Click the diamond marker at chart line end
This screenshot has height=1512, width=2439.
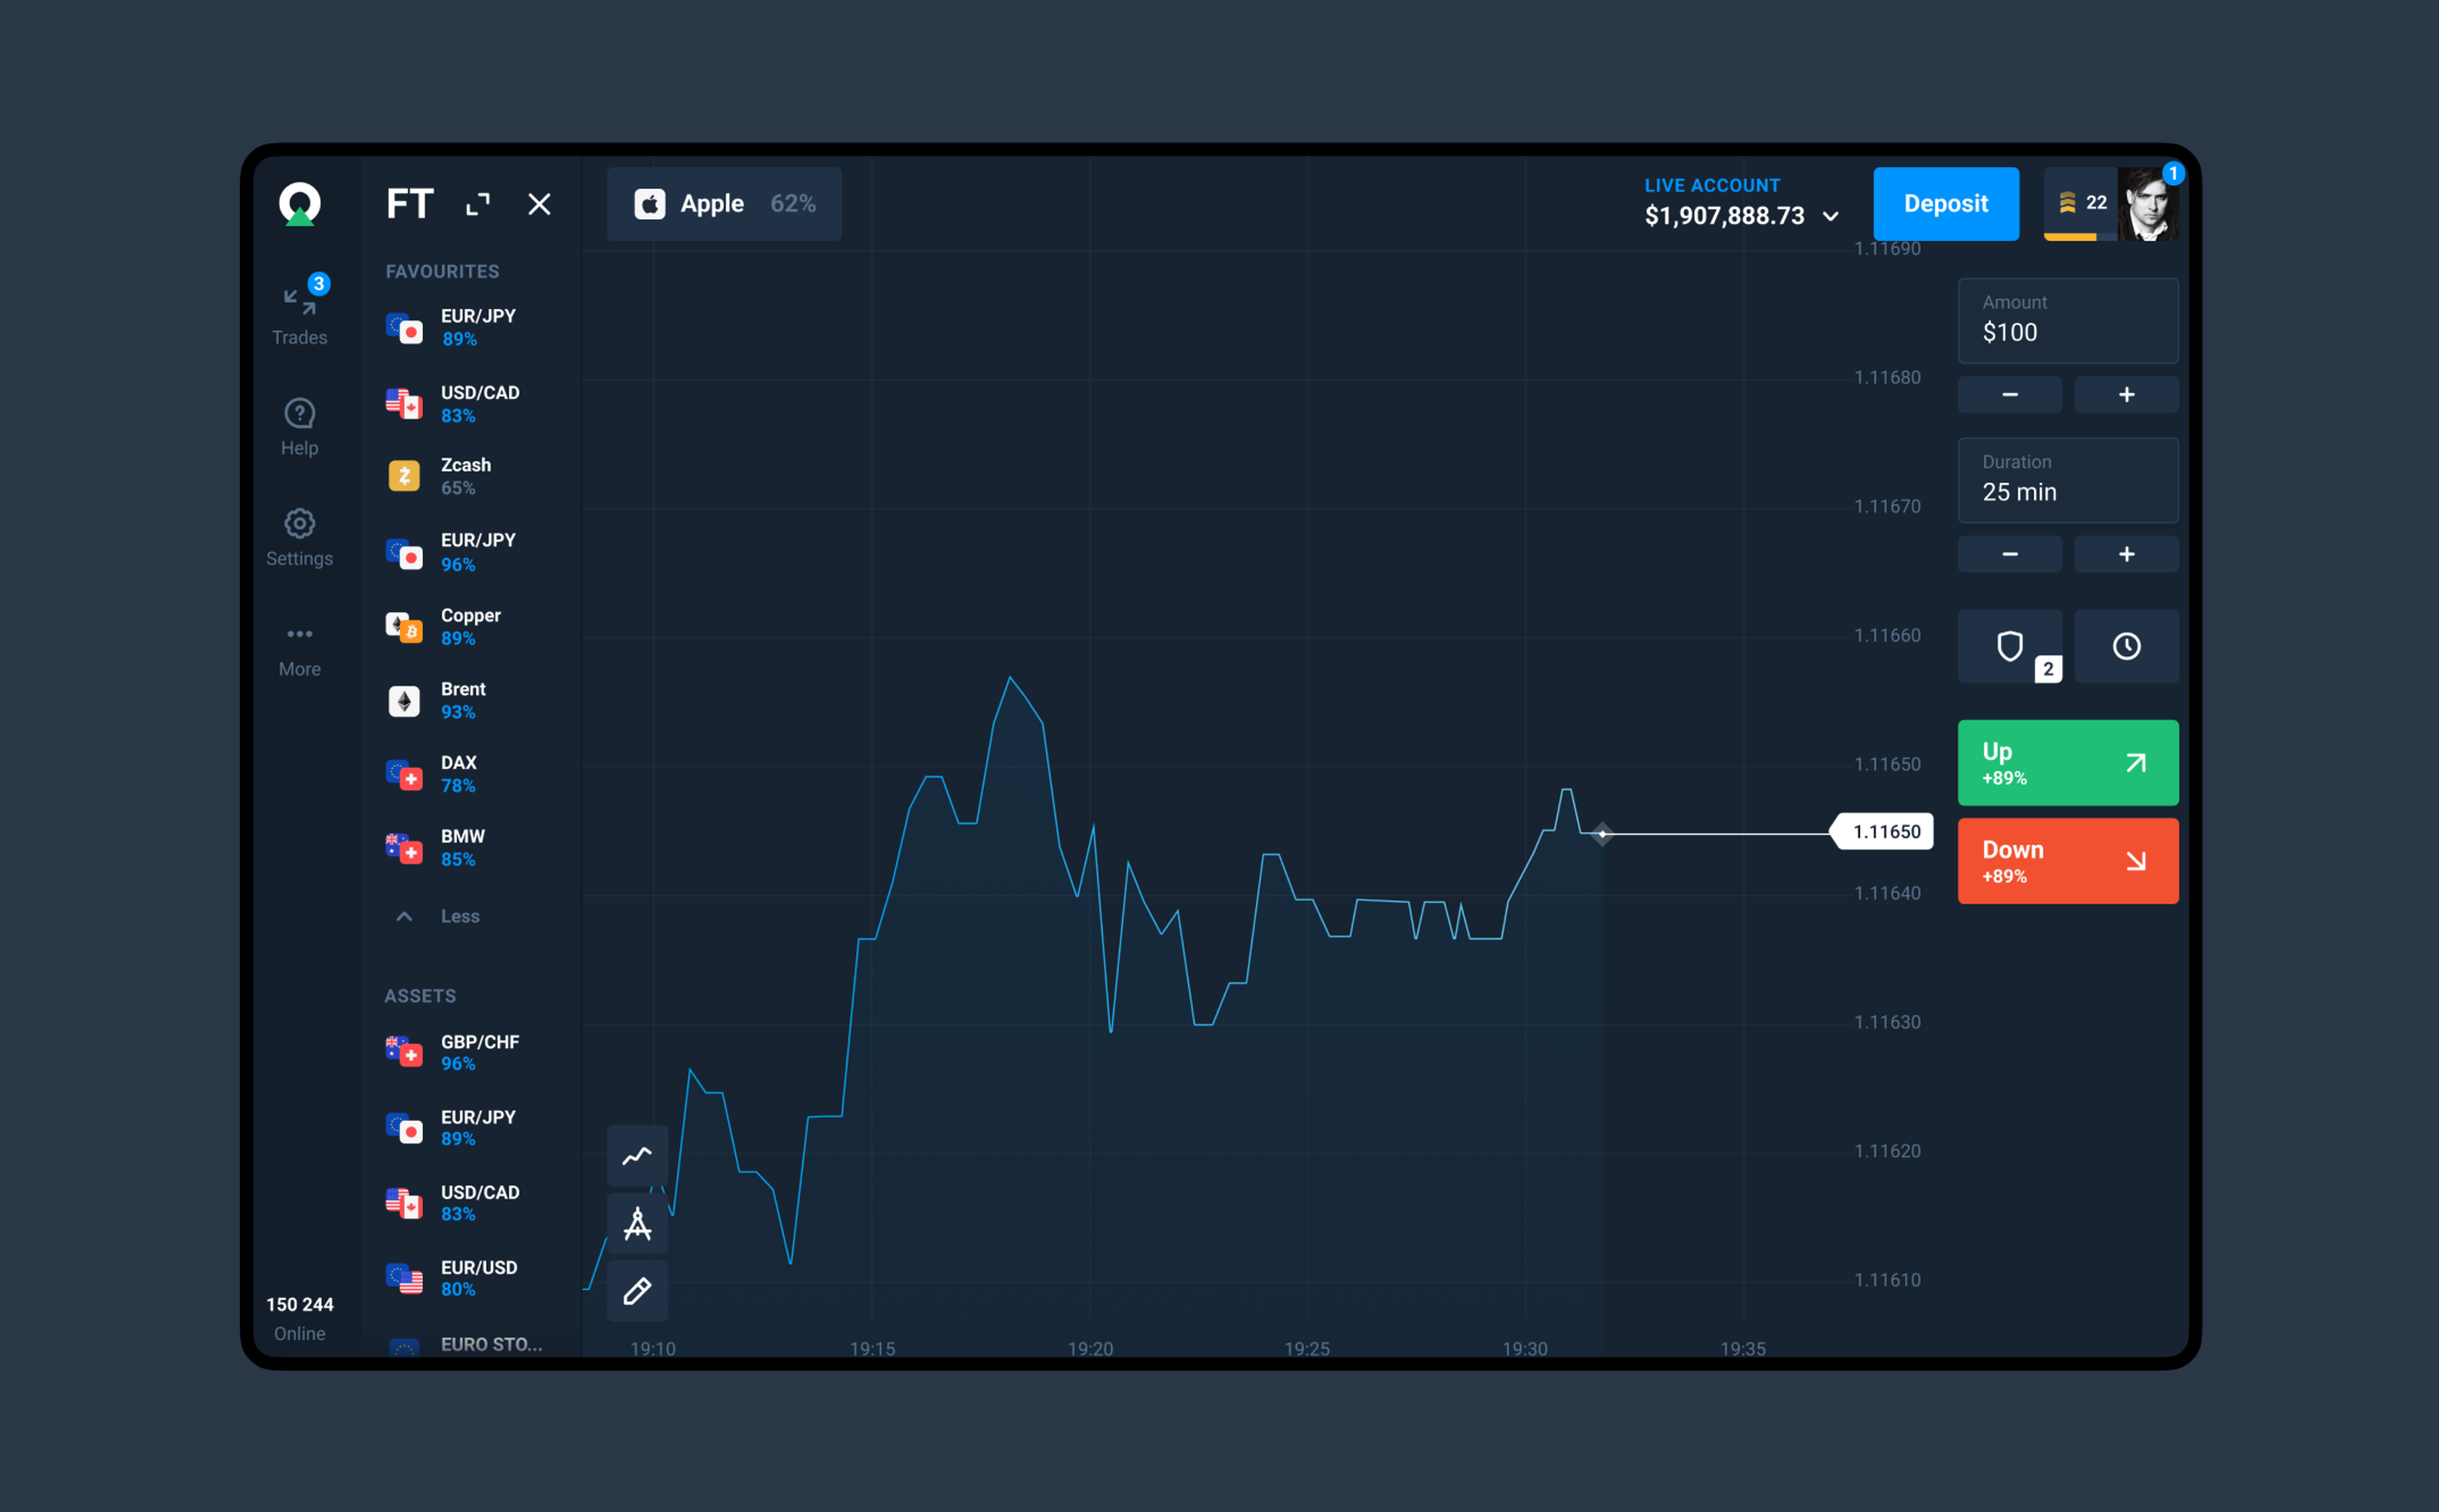point(1602,833)
